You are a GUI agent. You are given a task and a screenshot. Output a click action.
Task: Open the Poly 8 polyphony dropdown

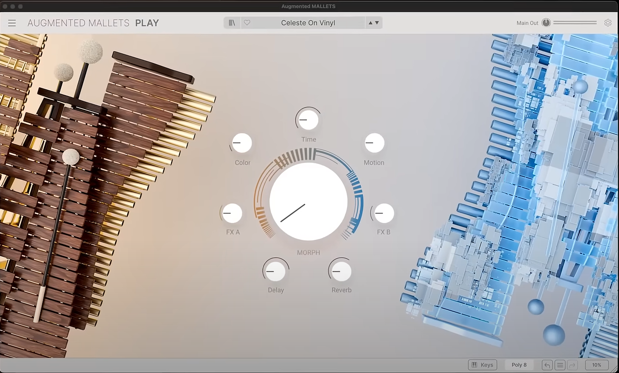[x=519, y=365]
